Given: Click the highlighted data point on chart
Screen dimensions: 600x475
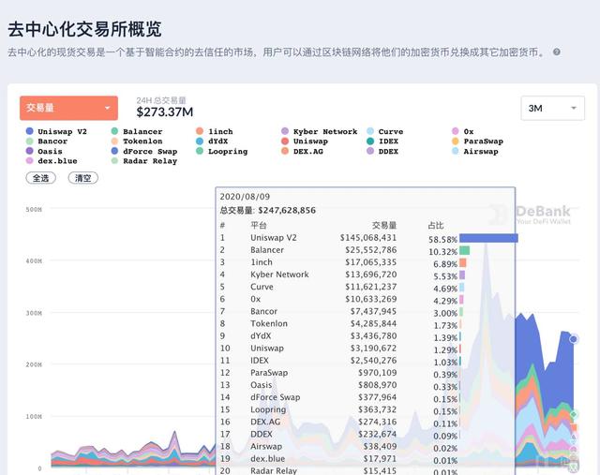Looking at the screenshot, I should [x=574, y=339].
